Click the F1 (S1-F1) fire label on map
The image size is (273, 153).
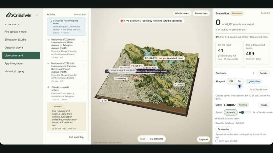(137, 66)
